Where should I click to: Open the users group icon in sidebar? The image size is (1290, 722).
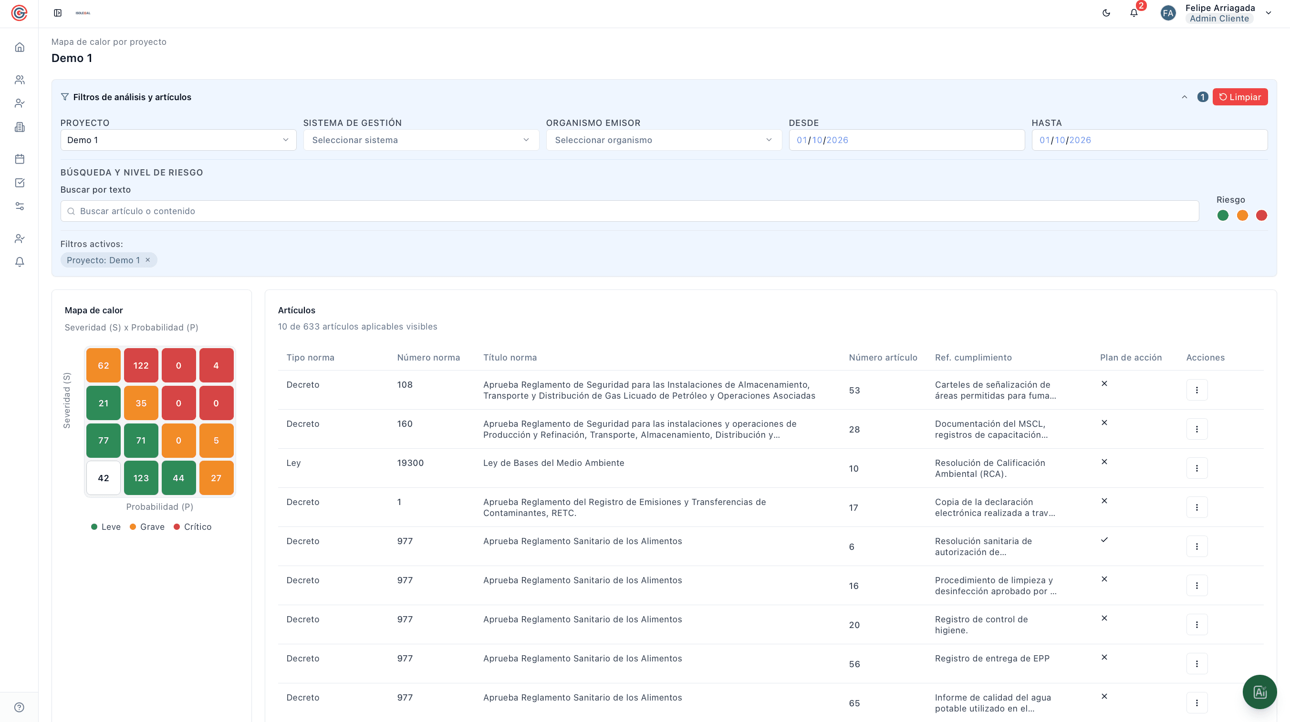point(20,80)
